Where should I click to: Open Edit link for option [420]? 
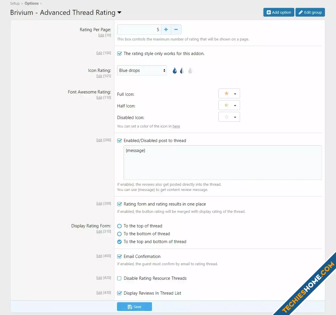point(99,277)
